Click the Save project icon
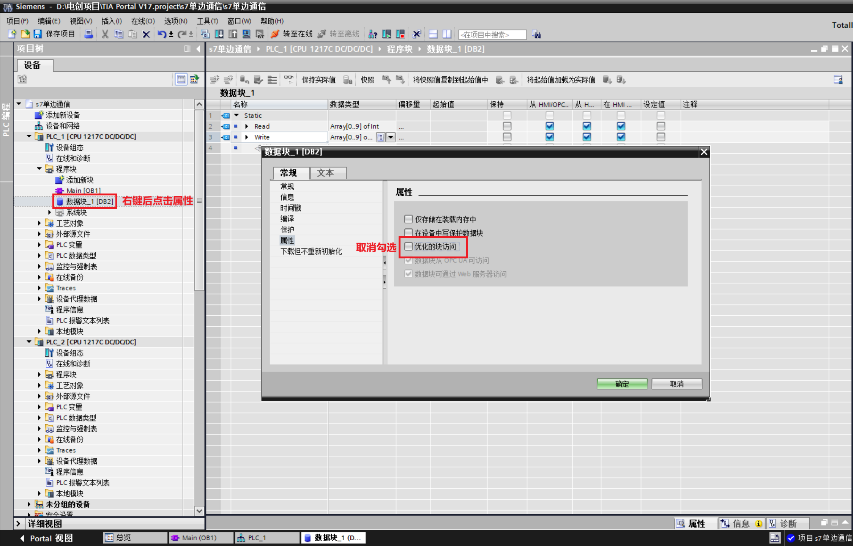Image resolution: width=853 pixels, height=546 pixels. click(38, 34)
